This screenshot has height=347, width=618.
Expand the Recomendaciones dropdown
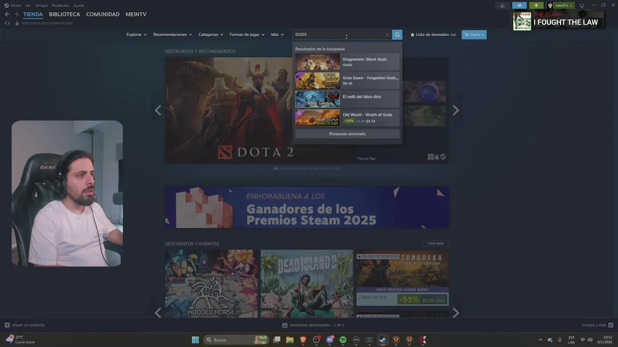pos(172,35)
